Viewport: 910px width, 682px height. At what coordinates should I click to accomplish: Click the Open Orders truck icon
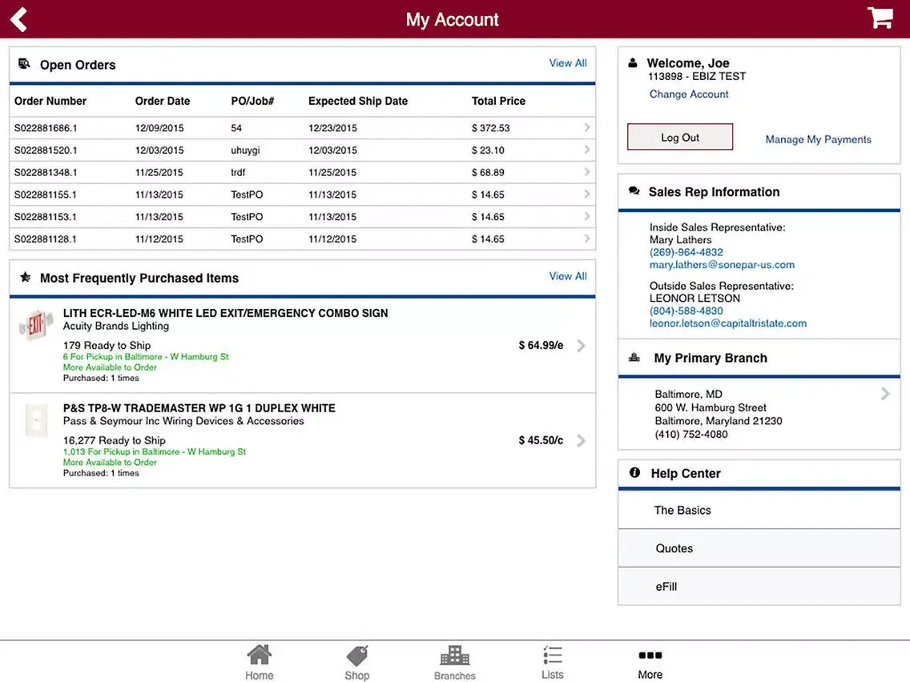(x=25, y=63)
